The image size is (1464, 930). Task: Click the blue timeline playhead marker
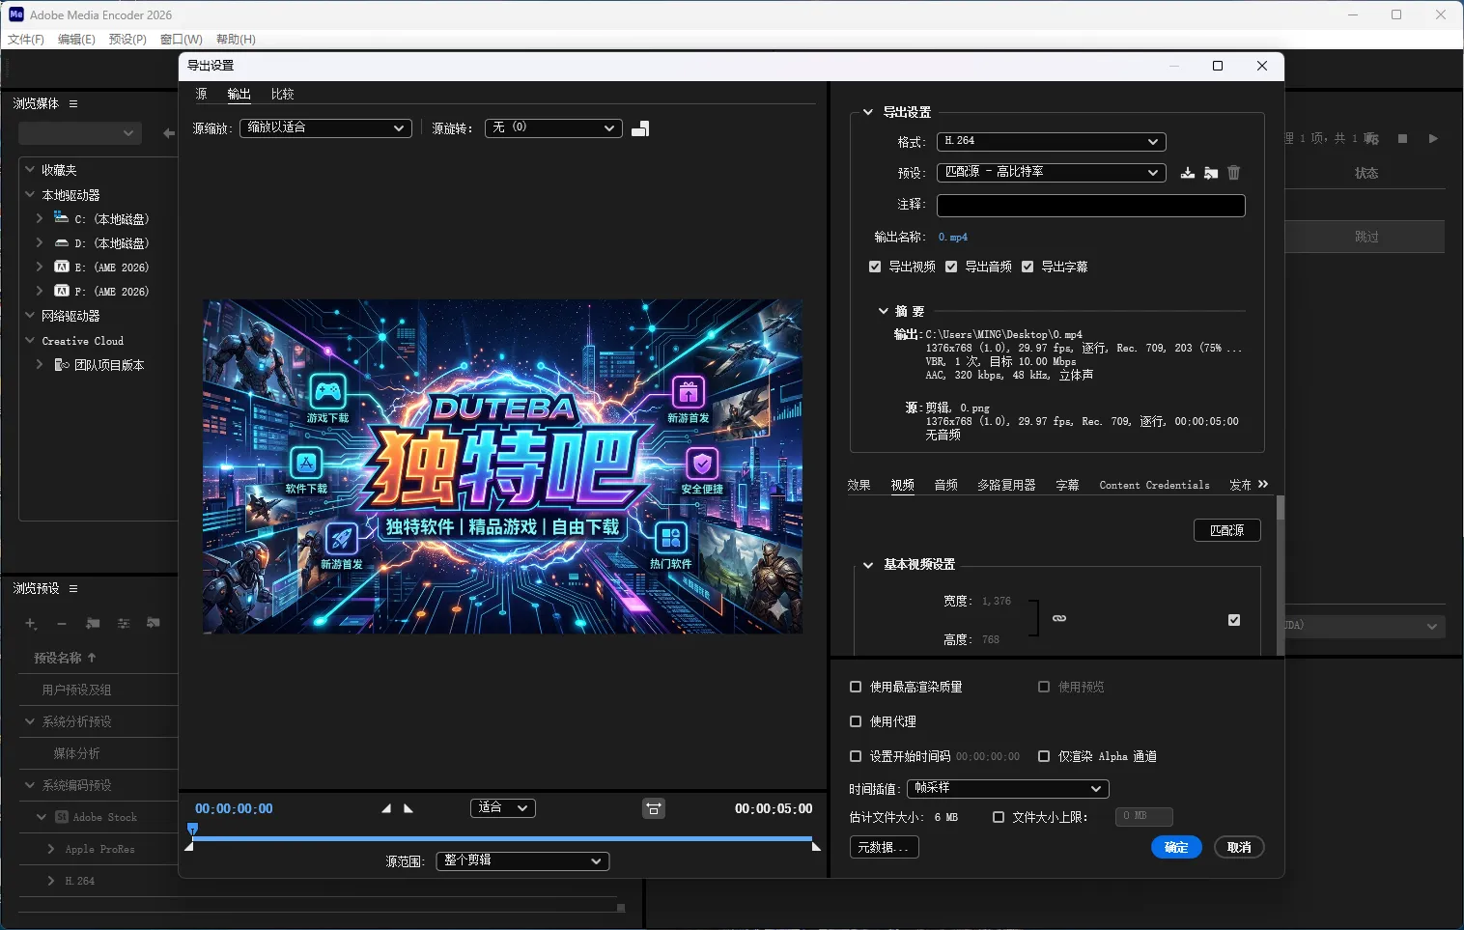(192, 829)
